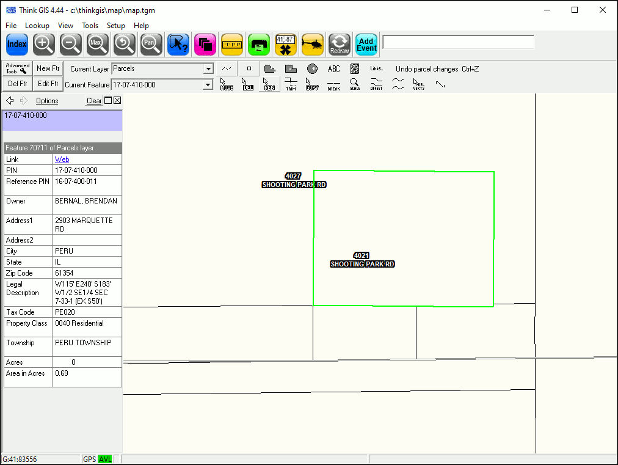Click the green printer icon
The width and height of the screenshot is (618, 465).
click(259, 44)
